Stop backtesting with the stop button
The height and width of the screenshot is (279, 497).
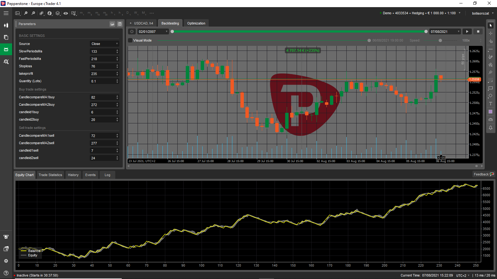(x=478, y=32)
